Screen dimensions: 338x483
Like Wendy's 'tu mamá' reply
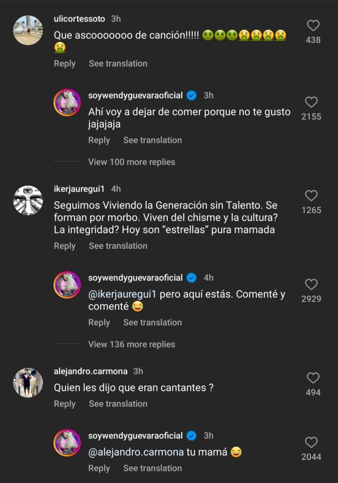(x=311, y=442)
